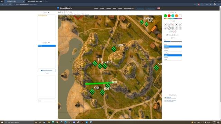221x124 pixels.
Task: Select the freehand draw tool
Action: tap(165, 28)
